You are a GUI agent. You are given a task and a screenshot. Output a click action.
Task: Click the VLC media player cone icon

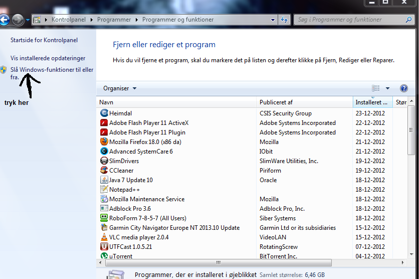(104, 237)
